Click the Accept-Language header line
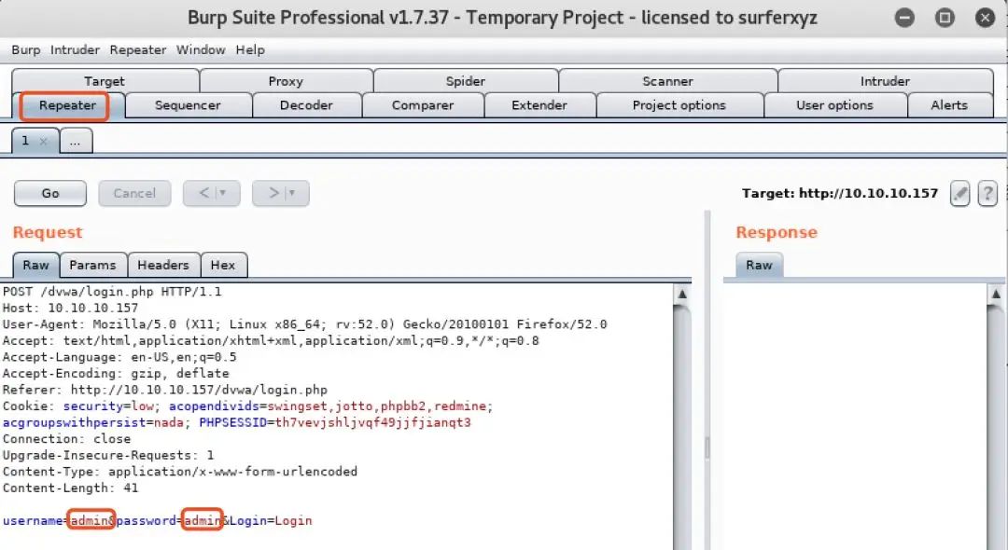The height and width of the screenshot is (550, 1008). click(x=119, y=357)
